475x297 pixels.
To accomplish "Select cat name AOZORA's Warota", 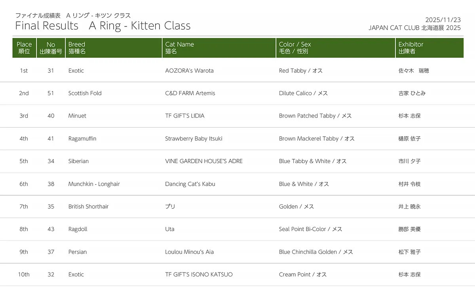I will (x=189, y=71).
